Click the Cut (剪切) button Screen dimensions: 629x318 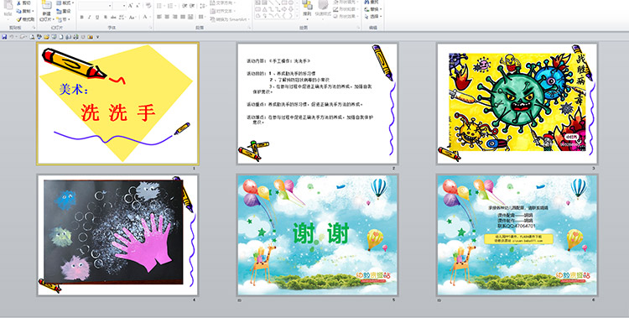coord(23,3)
